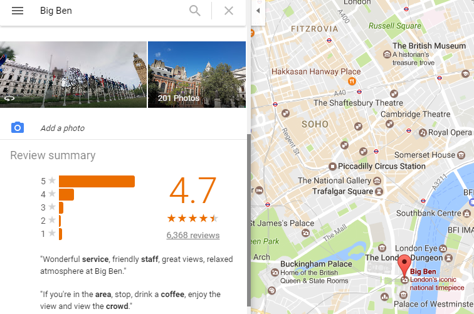Click Piccadilly Circus Station marker
The height and width of the screenshot is (314, 474).
(x=332, y=166)
